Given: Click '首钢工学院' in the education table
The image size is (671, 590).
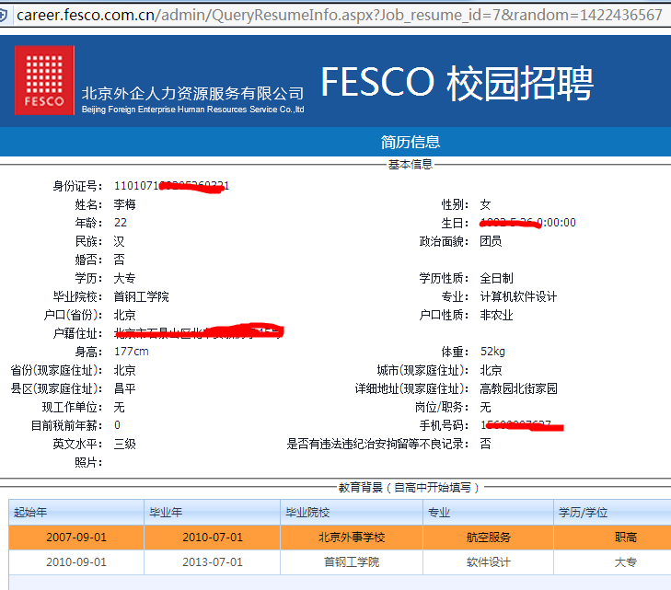Looking at the screenshot, I should pyautogui.click(x=352, y=562).
